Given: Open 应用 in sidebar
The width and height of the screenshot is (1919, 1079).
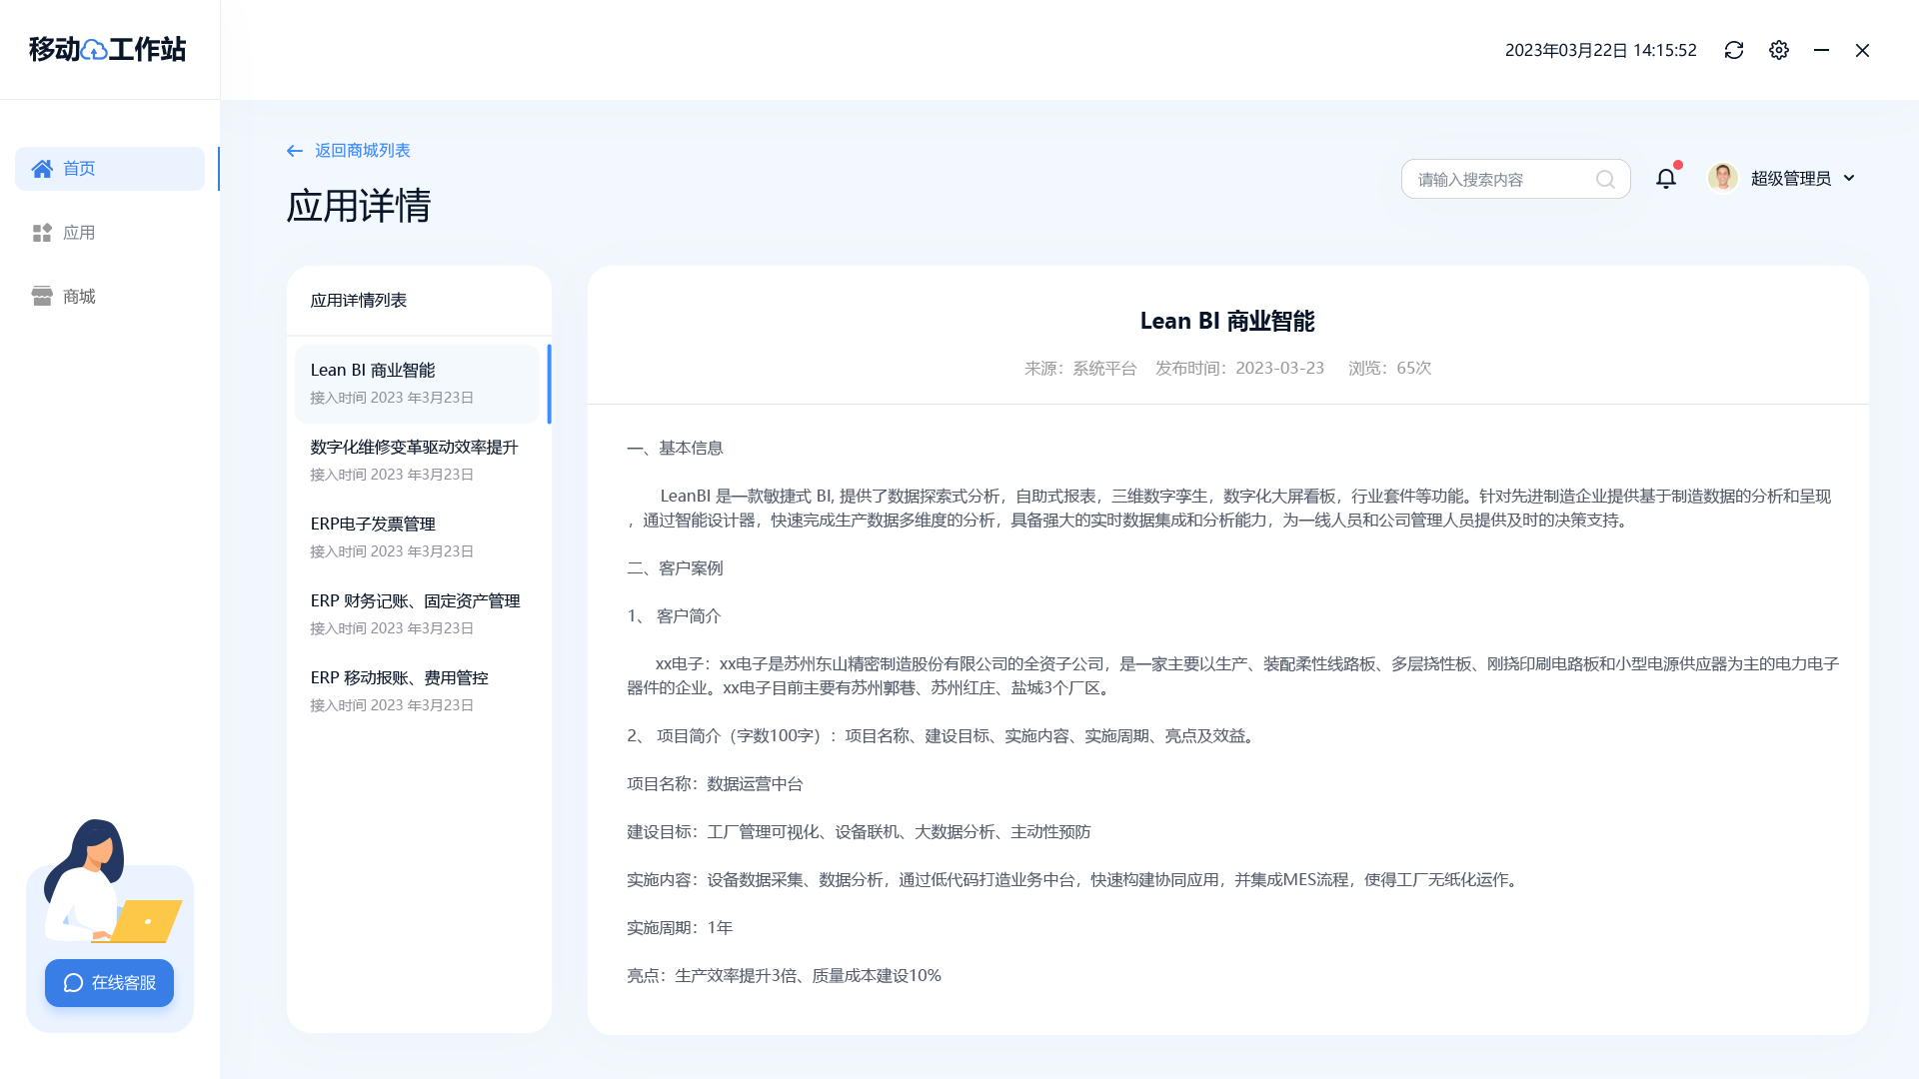Looking at the screenshot, I should pyautogui.click(x=110, y=233).
